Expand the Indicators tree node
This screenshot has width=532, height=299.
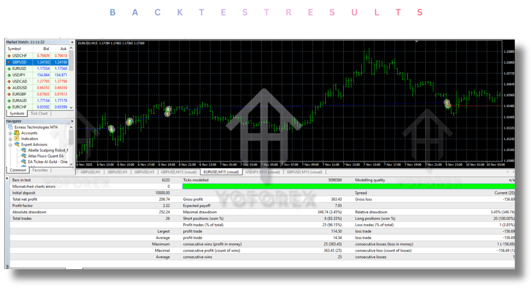(10, 139)
